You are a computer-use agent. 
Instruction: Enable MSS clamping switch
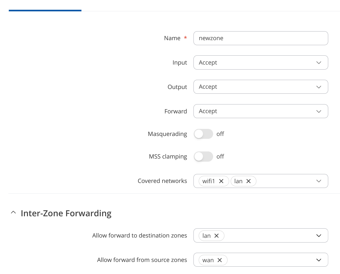(203, 156)
